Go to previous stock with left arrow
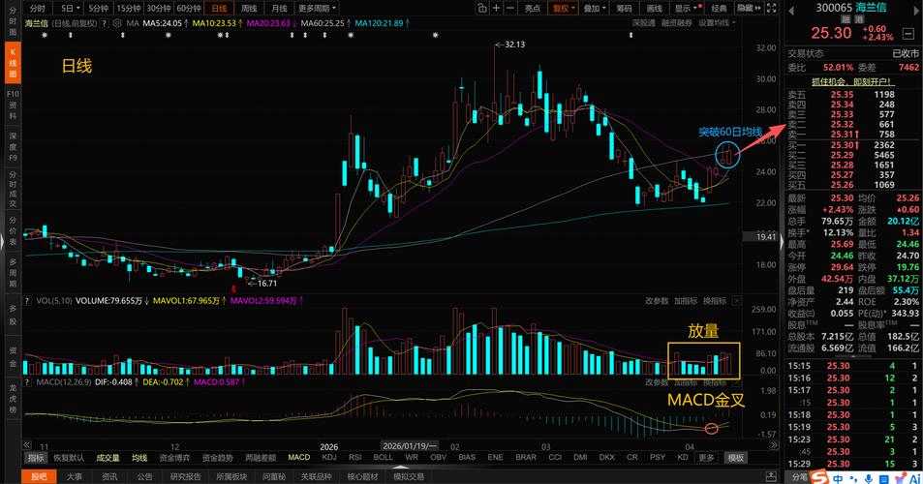 [x=791, y=10]
